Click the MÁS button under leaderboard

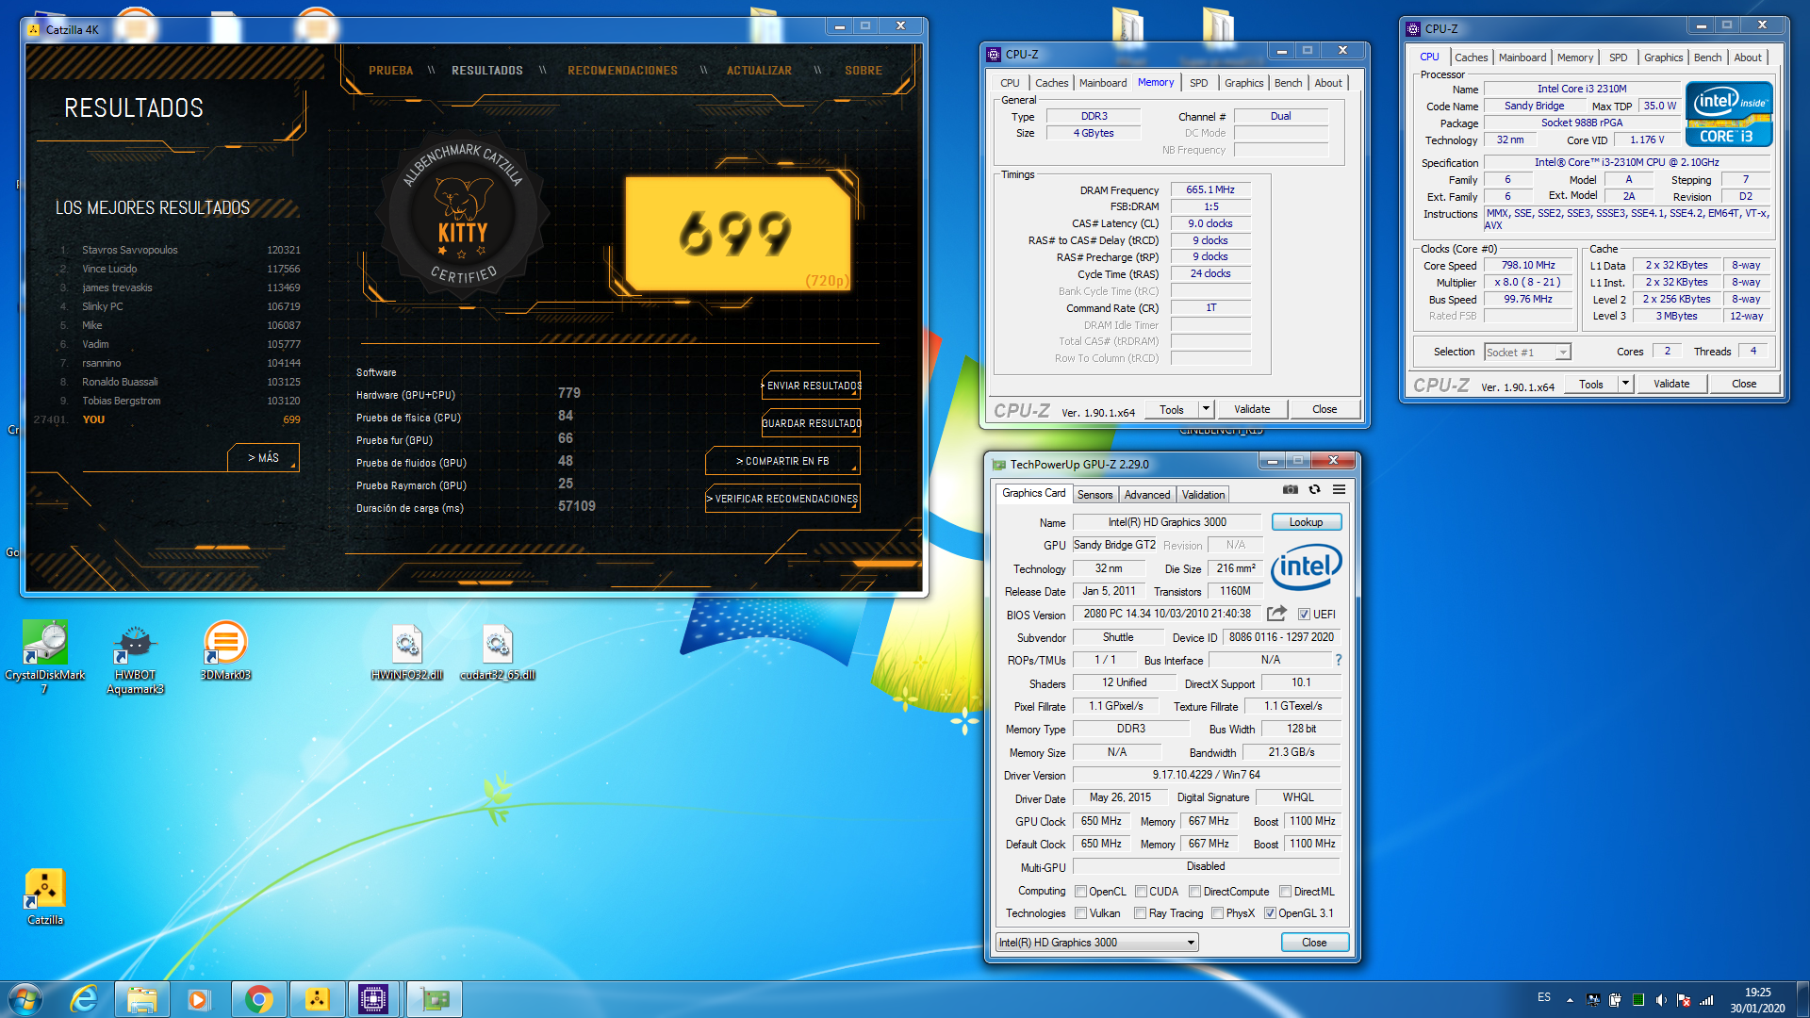pyautogui.click(x=263, y=458)
